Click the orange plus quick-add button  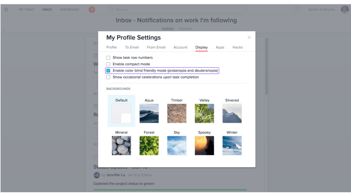(x=92, y=10)
